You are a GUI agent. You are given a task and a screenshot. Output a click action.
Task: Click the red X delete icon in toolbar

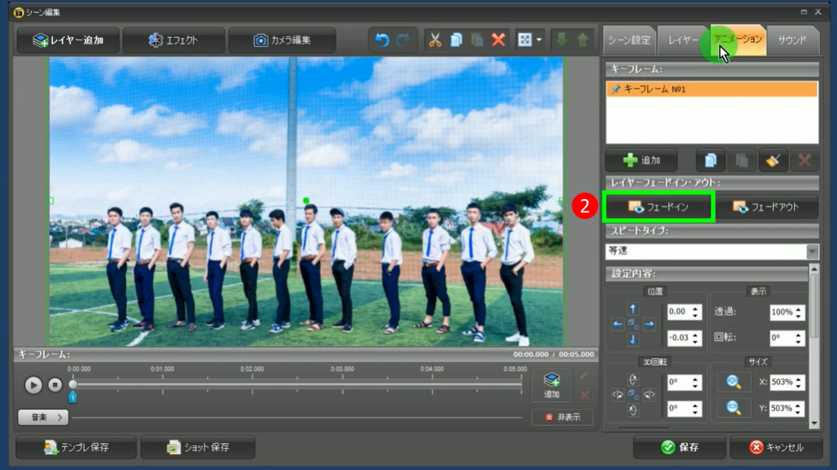click(x=499, y=40)
